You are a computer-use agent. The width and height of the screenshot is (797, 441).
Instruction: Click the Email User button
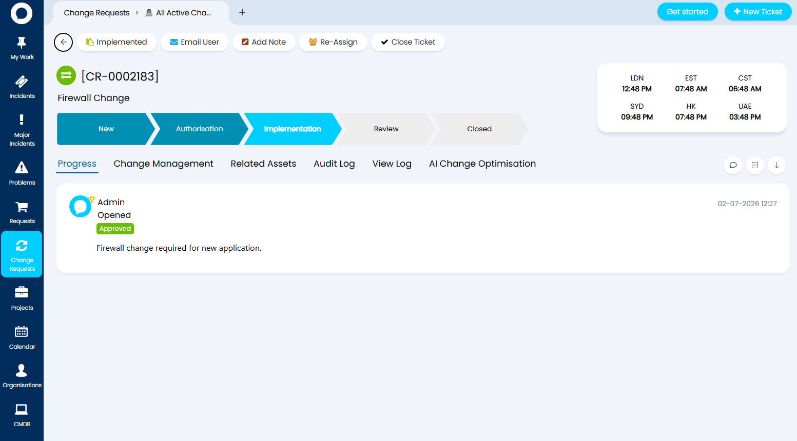(195, 42)
